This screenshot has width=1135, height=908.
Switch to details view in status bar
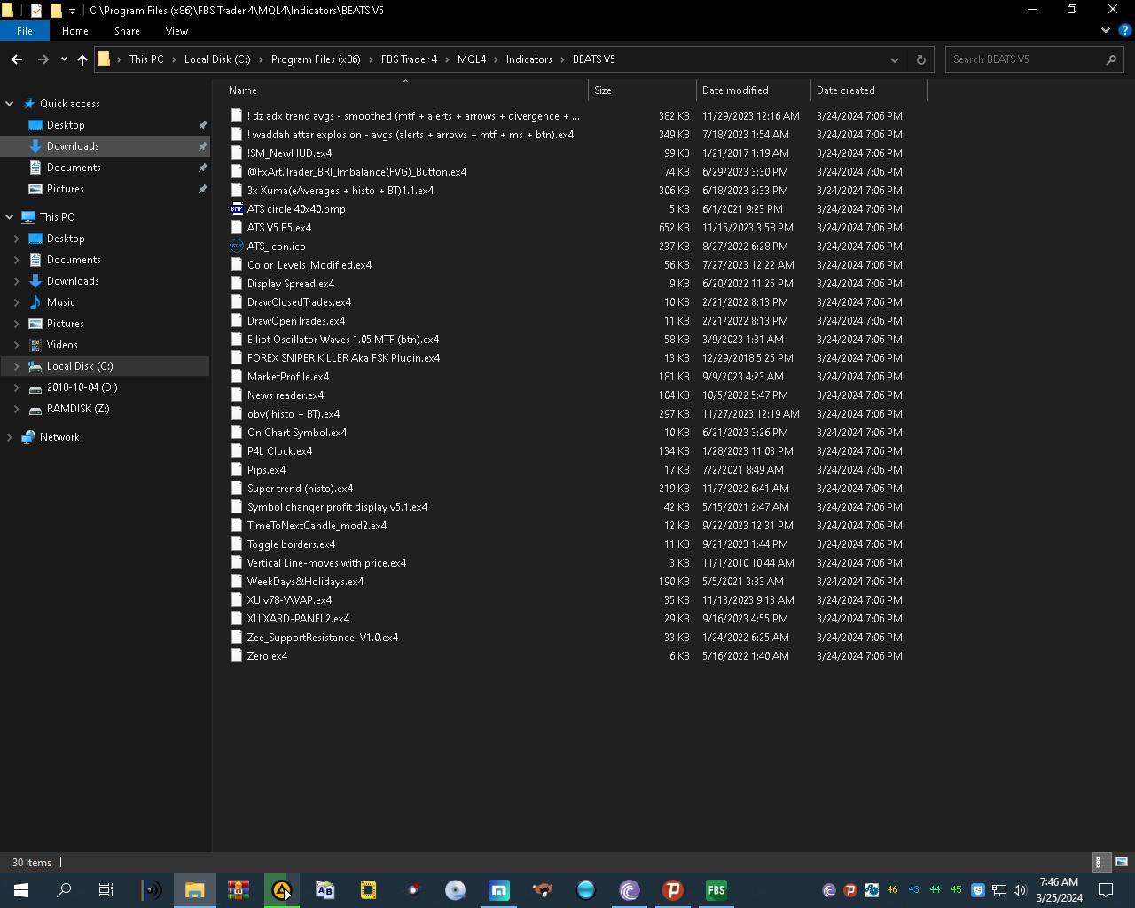click(1099, 861)
